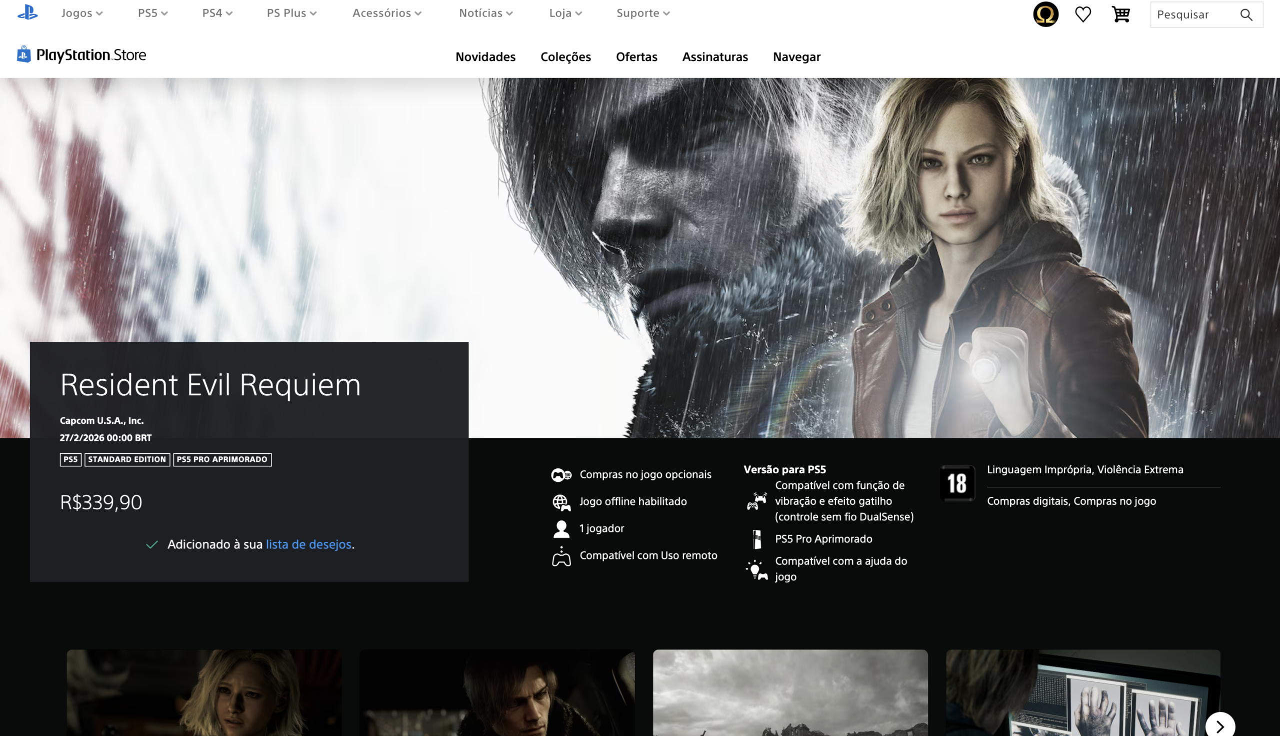This screenshot has height=736, width=1280.
Task: Click the PS5 PRO APRIMORADO tag
Action: coord(222,459)
